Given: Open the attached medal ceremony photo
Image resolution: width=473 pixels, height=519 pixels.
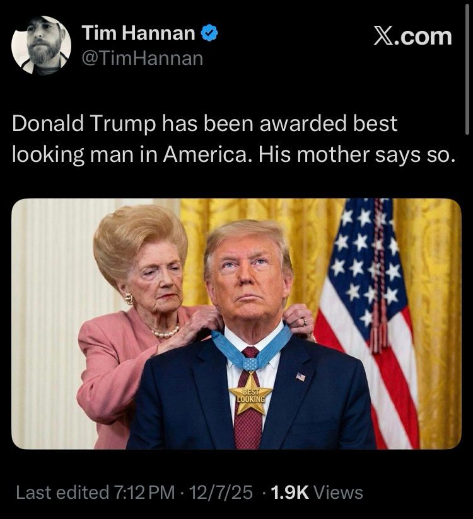Looking at the screenshot, I should [237, 324].
